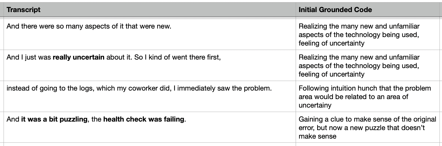
Task: Click the bold phrase "health check was failing"
Action: pyautogui.click(x=143, y=120)
